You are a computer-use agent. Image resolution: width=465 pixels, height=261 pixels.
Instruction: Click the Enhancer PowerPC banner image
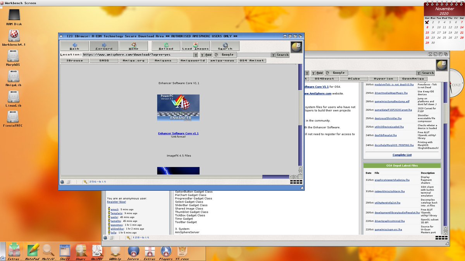coord(178,107)
